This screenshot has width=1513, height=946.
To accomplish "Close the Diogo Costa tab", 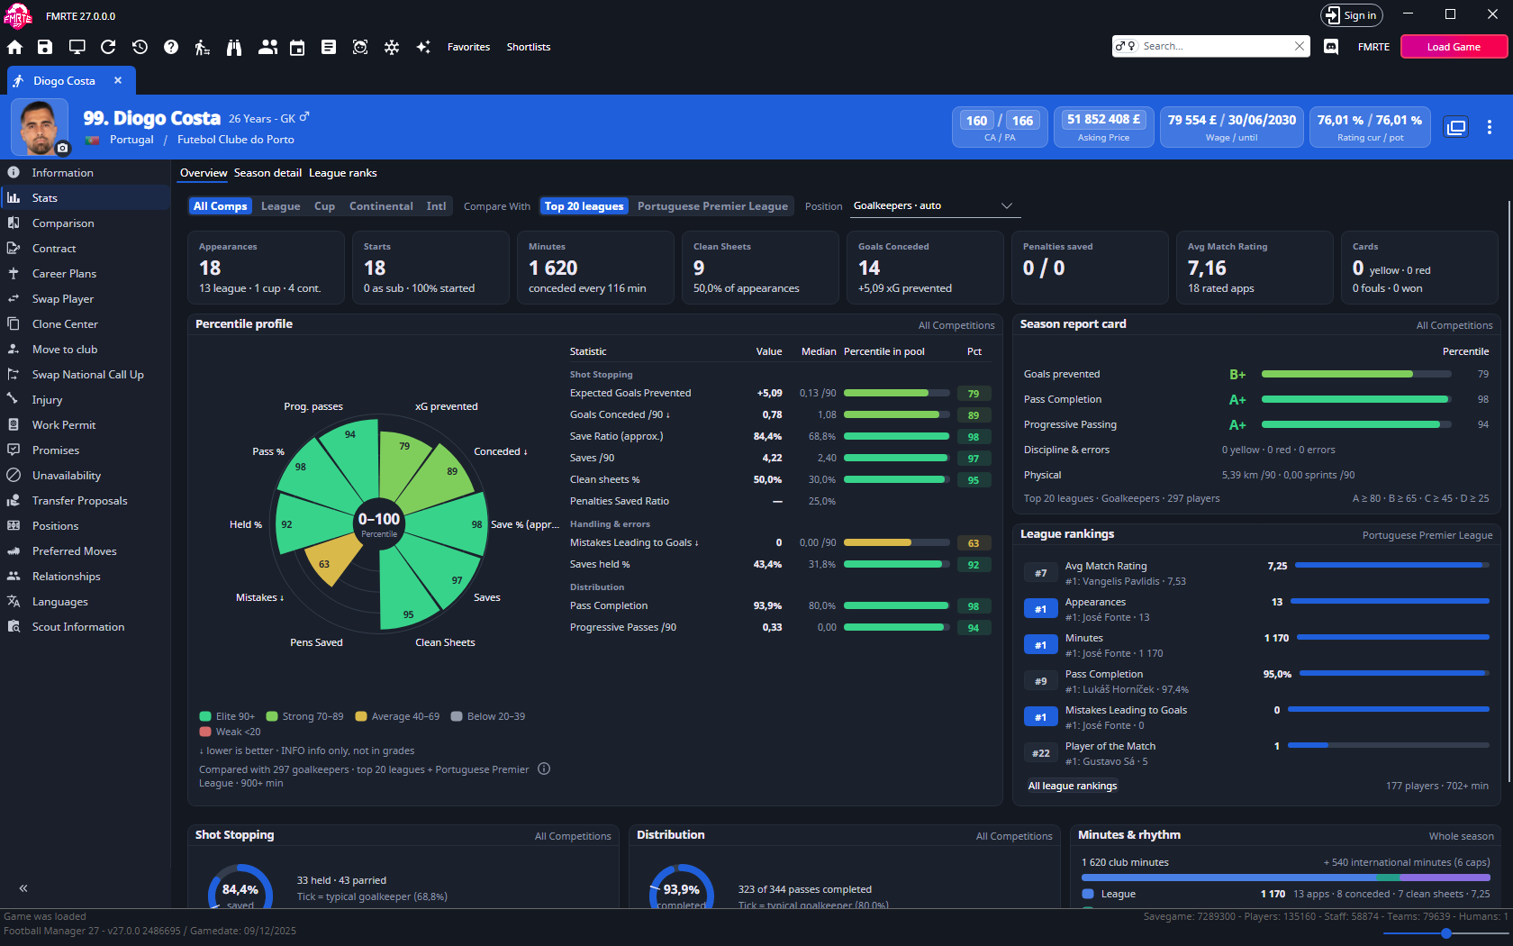I will pos(118,80).
